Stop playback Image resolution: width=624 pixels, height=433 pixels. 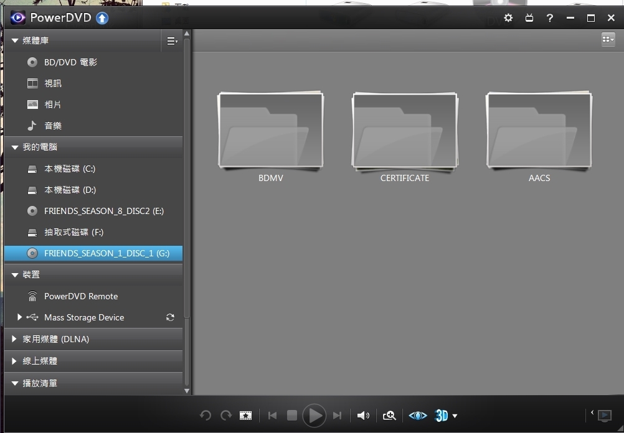(x=292, y=416)
